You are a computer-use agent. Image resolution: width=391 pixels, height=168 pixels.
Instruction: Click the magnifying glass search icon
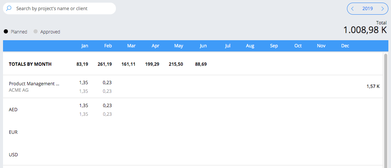click(x=9, y=8)
